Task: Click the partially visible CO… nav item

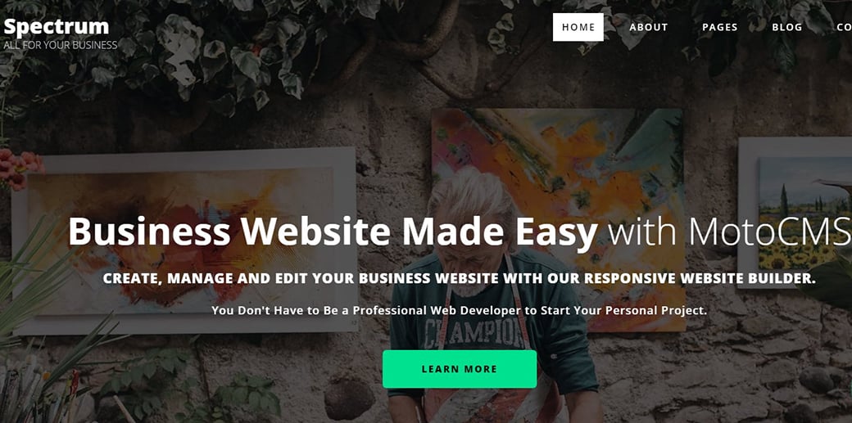Action: pyautogui.click(x=845, y=27)
